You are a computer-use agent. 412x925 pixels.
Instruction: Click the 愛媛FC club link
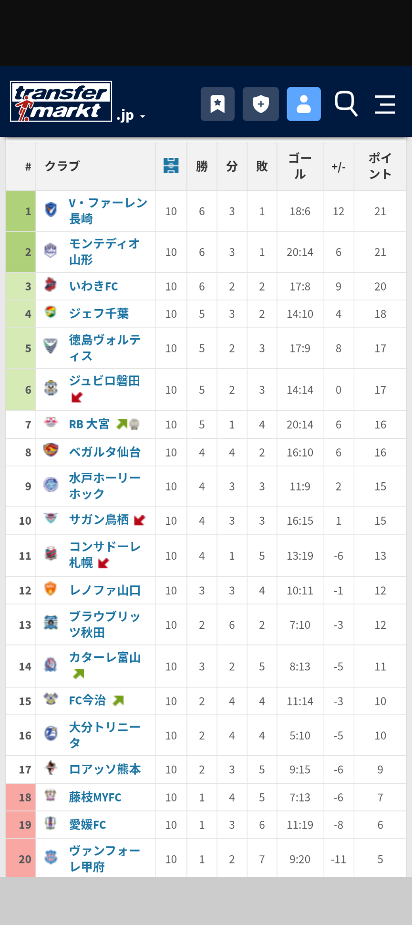(x=87, y=824)
